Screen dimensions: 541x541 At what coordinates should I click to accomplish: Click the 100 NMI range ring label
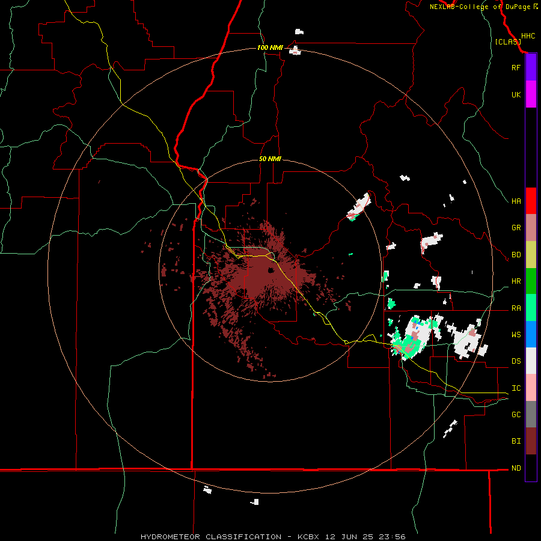(x=270, y=47)
